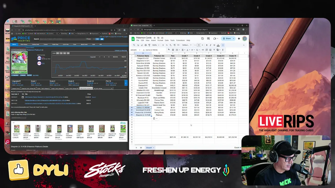
Task: Click the borders icon in Sheets overflow toolbar
Action: tap(173, 50)
